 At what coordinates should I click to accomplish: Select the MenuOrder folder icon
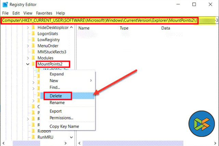coord(34,46)
